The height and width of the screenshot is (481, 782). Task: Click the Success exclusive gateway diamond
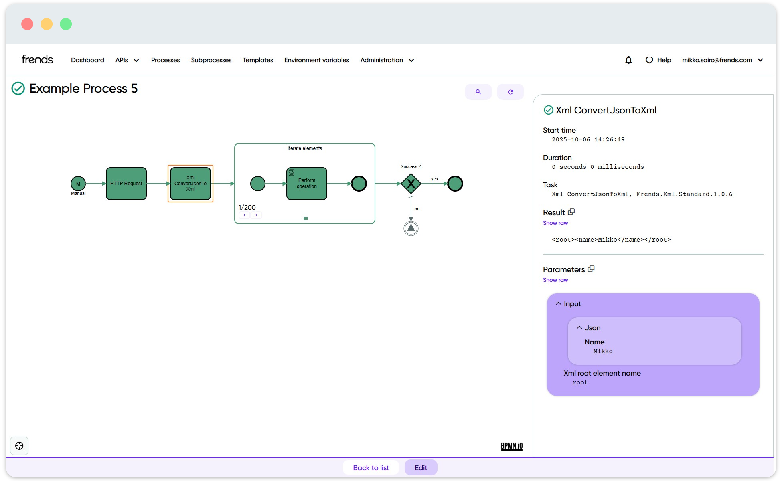pyautogui.click(x=411, y=184)
